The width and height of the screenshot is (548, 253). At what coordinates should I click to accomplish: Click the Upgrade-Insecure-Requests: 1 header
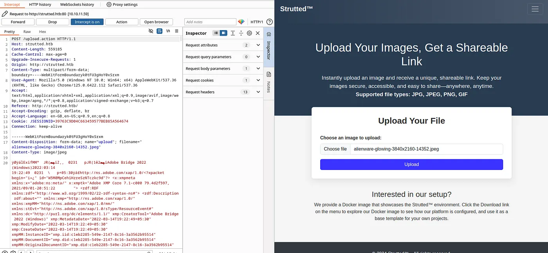(43, 60)
